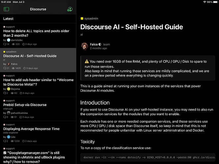This screenshot has height=164, width=219.
Task: Click Falco's moderator shield icon
Action: 100,45
